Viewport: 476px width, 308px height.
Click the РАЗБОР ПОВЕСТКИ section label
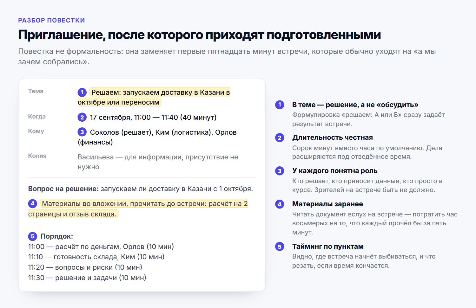point(51,20)
